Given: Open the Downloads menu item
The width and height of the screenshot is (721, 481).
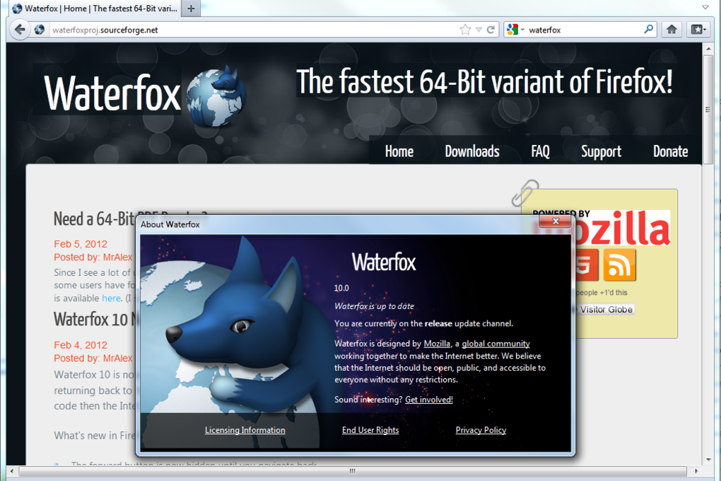Looking at the screenshot, I should (x=472, y=151).
